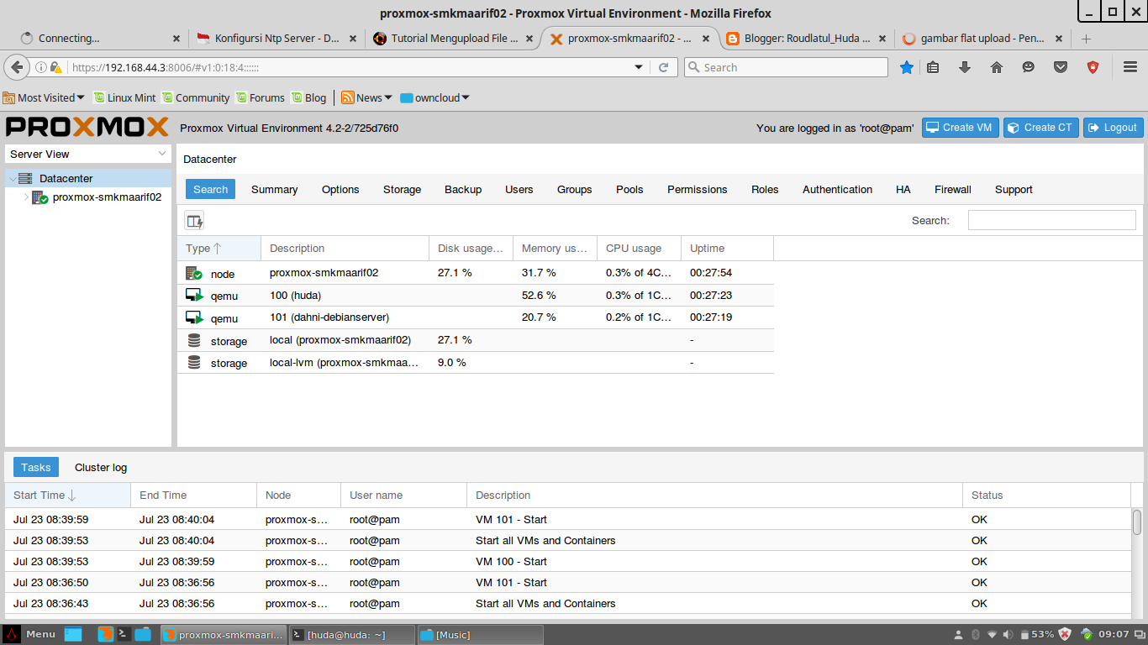Open Firefox downloads arrow icon
The height and width of the screenshot is (645, 1148).
coord(965,67)
